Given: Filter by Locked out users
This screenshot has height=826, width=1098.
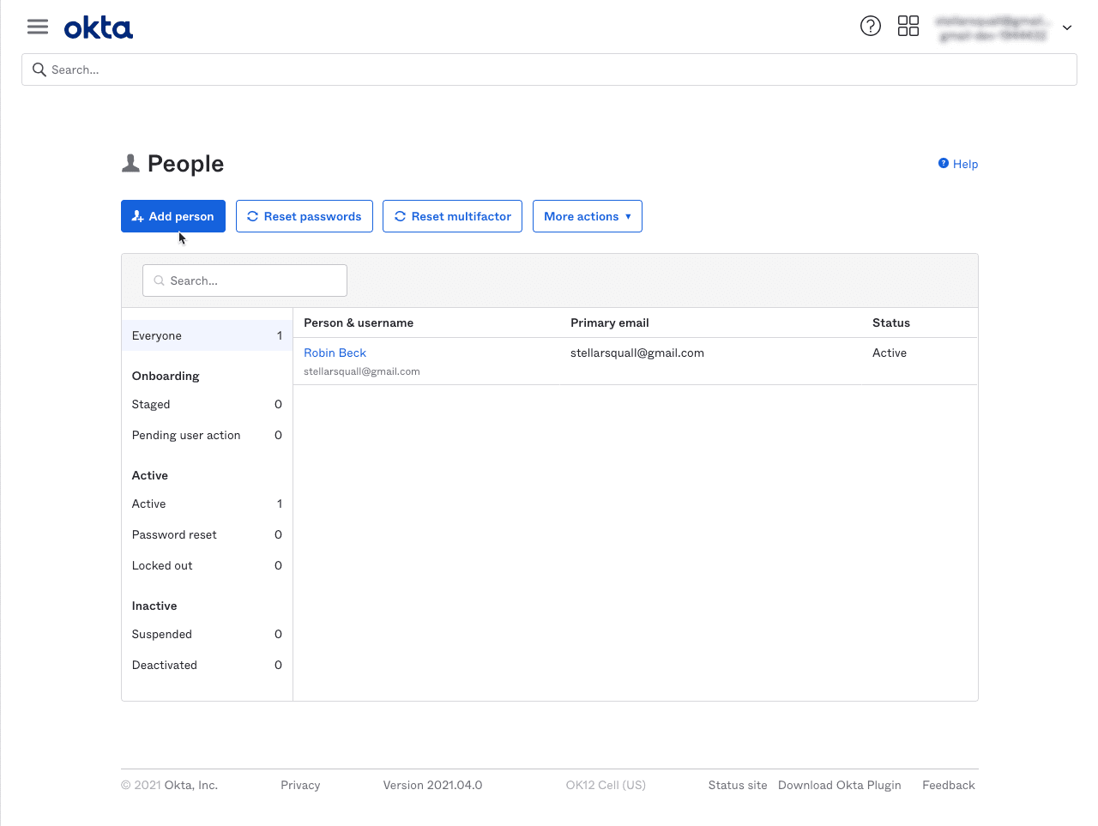Looking at the screenshot, I should pos(207,565).
